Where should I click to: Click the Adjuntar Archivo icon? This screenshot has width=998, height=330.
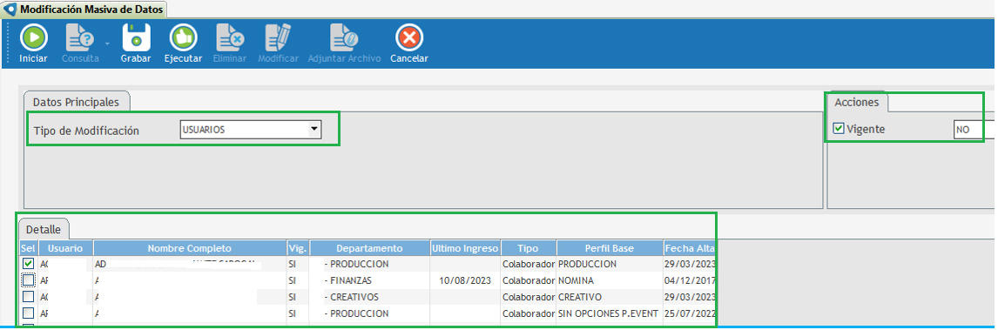point(344,38)
